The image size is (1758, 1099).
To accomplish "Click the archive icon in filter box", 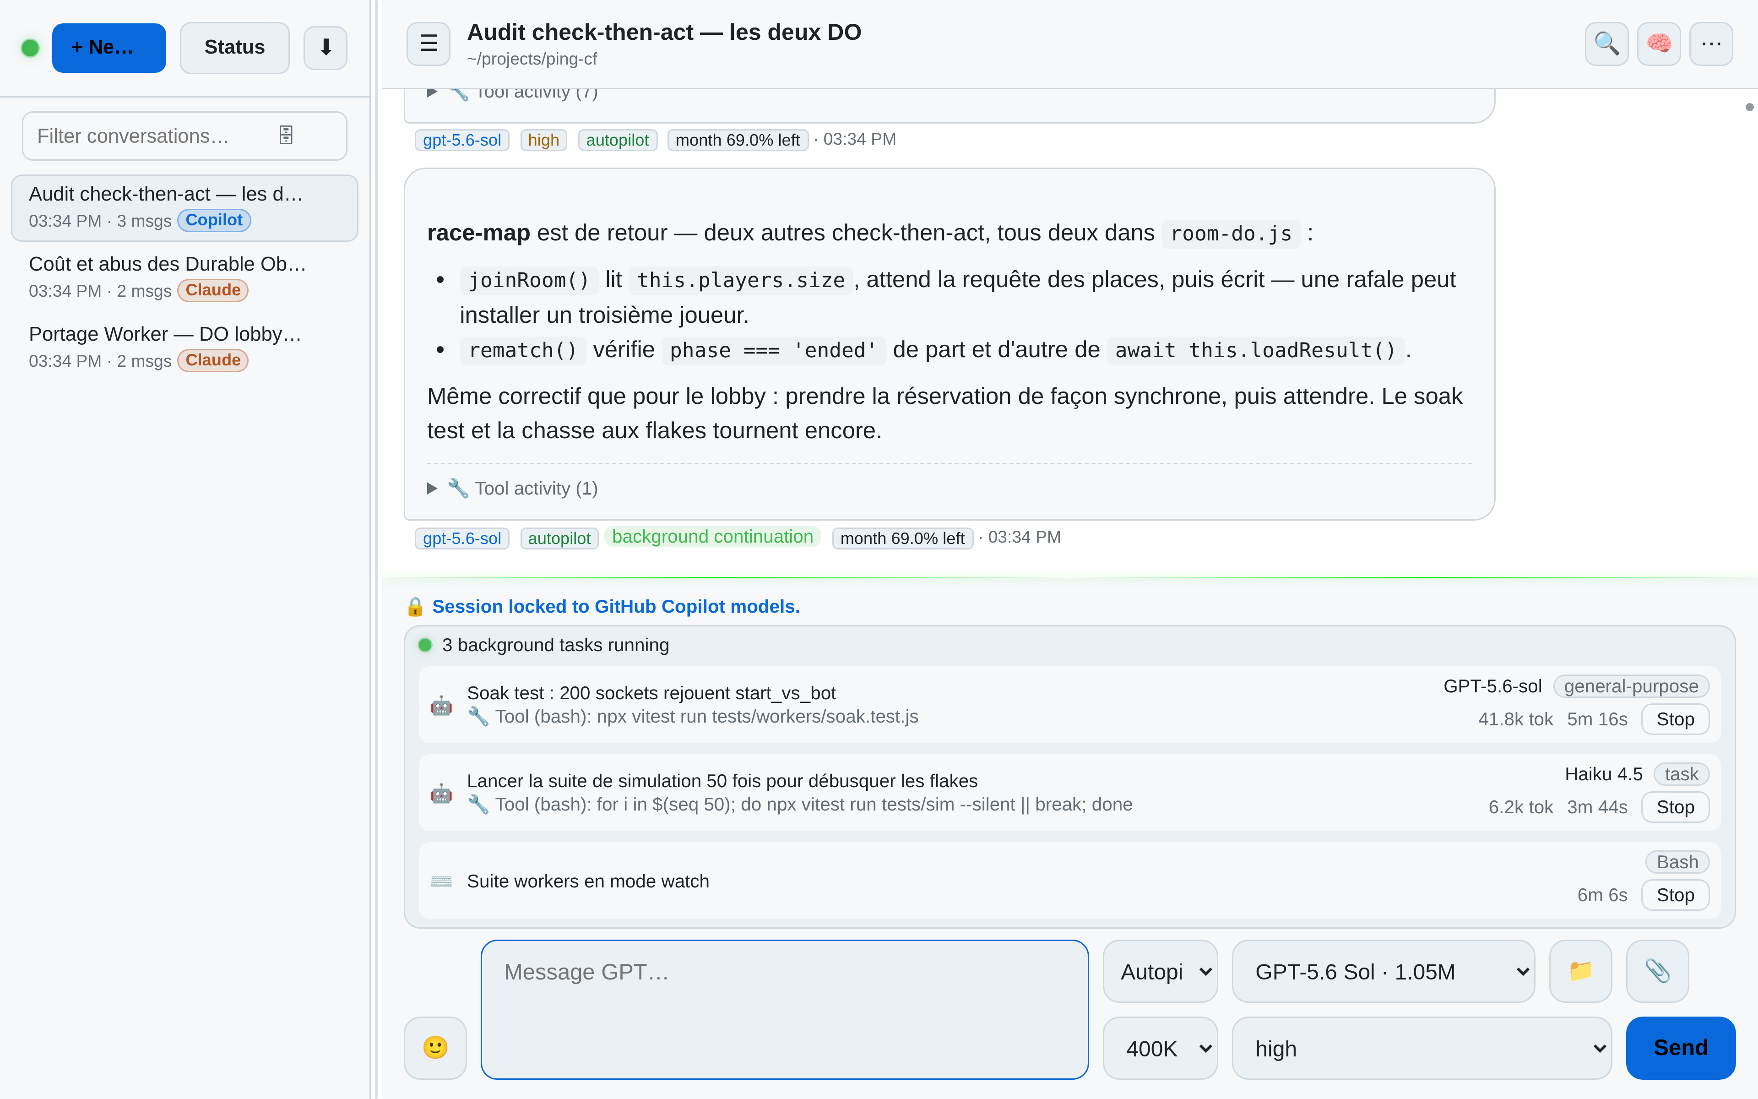I will (286, 135).
